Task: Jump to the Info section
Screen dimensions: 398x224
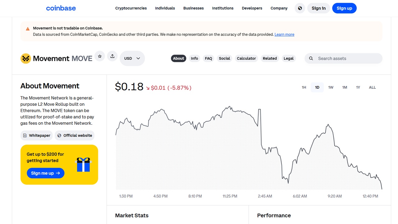Action: [194, 58]
